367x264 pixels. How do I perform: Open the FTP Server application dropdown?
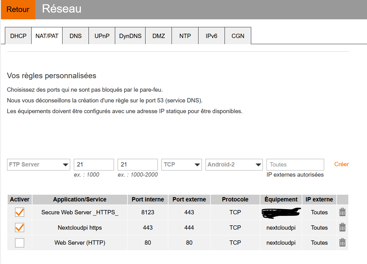tap(39, 165)
